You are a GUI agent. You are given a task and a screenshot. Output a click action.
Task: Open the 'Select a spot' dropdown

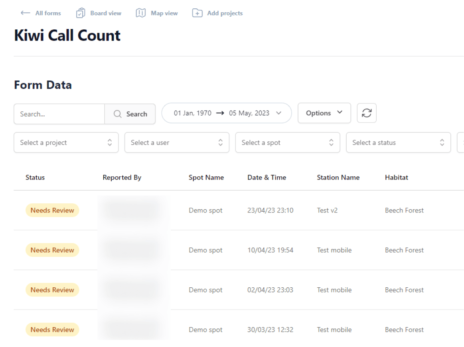click(x=287, y=142)
